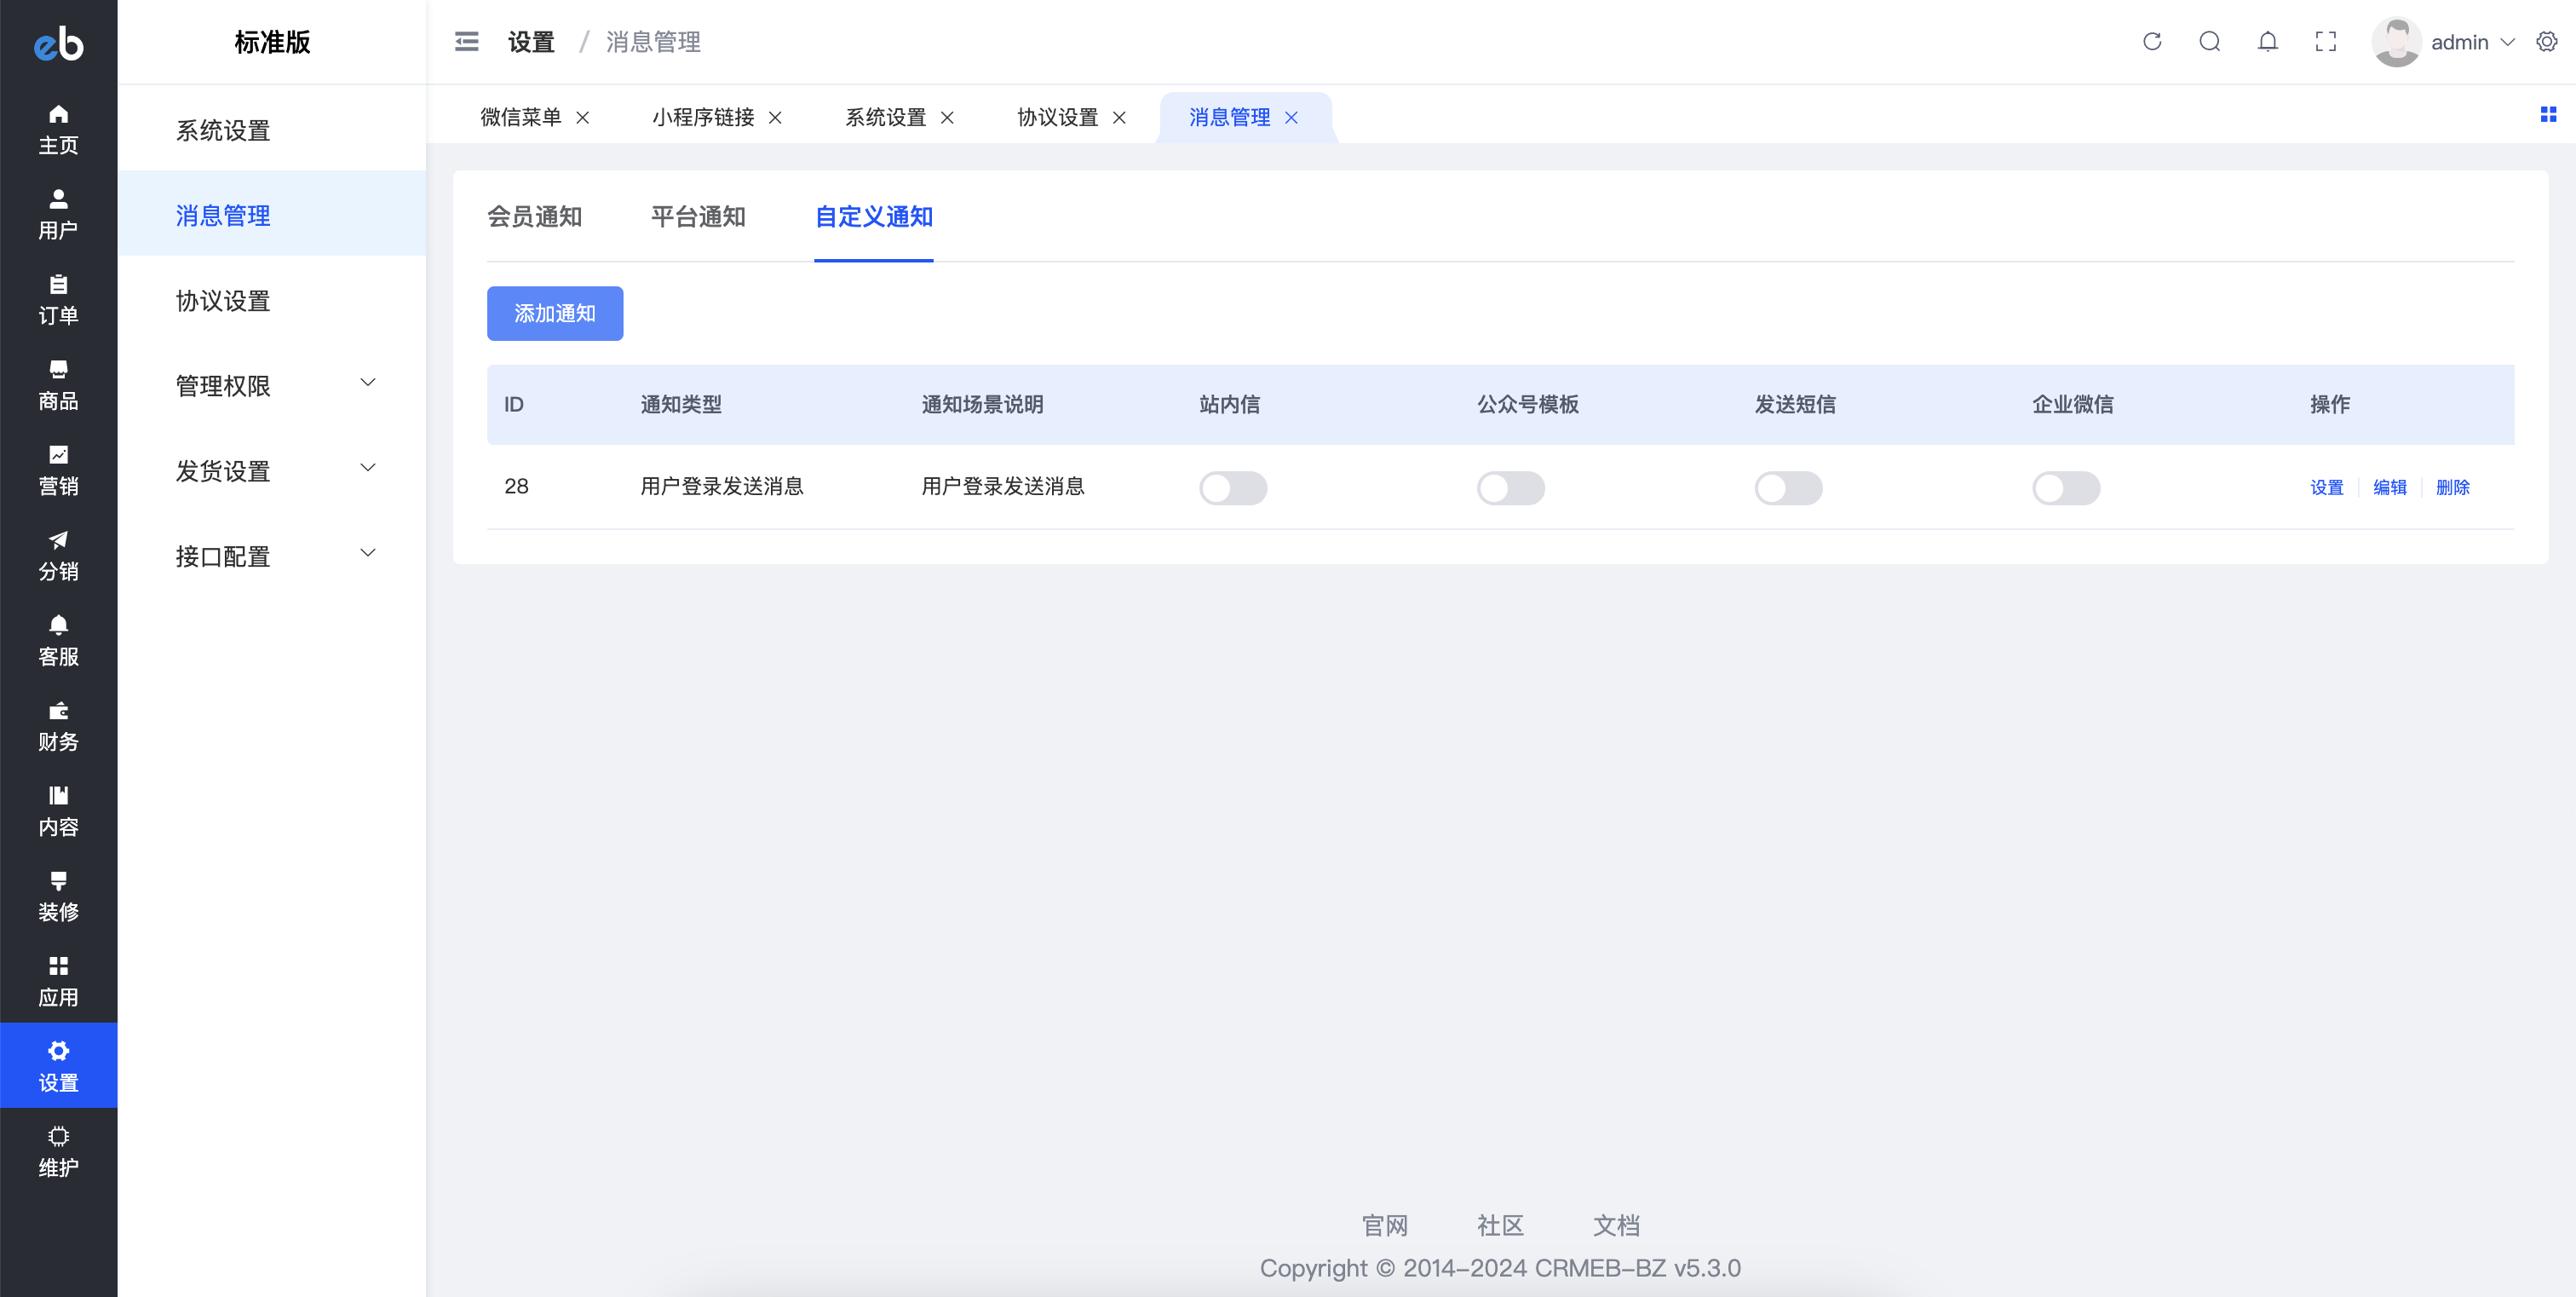Viewport: 2576px width, 1297px height.
Task: Close the 协议设置 tab
Action: click(1119, 118)
